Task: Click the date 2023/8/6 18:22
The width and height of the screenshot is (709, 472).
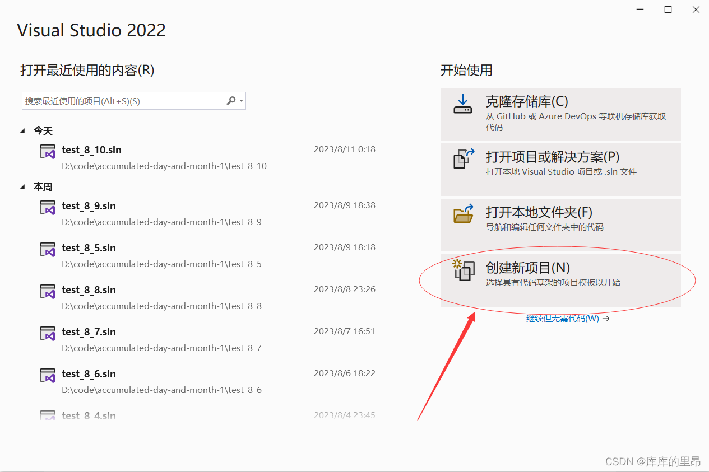Action: pos(345,373)
